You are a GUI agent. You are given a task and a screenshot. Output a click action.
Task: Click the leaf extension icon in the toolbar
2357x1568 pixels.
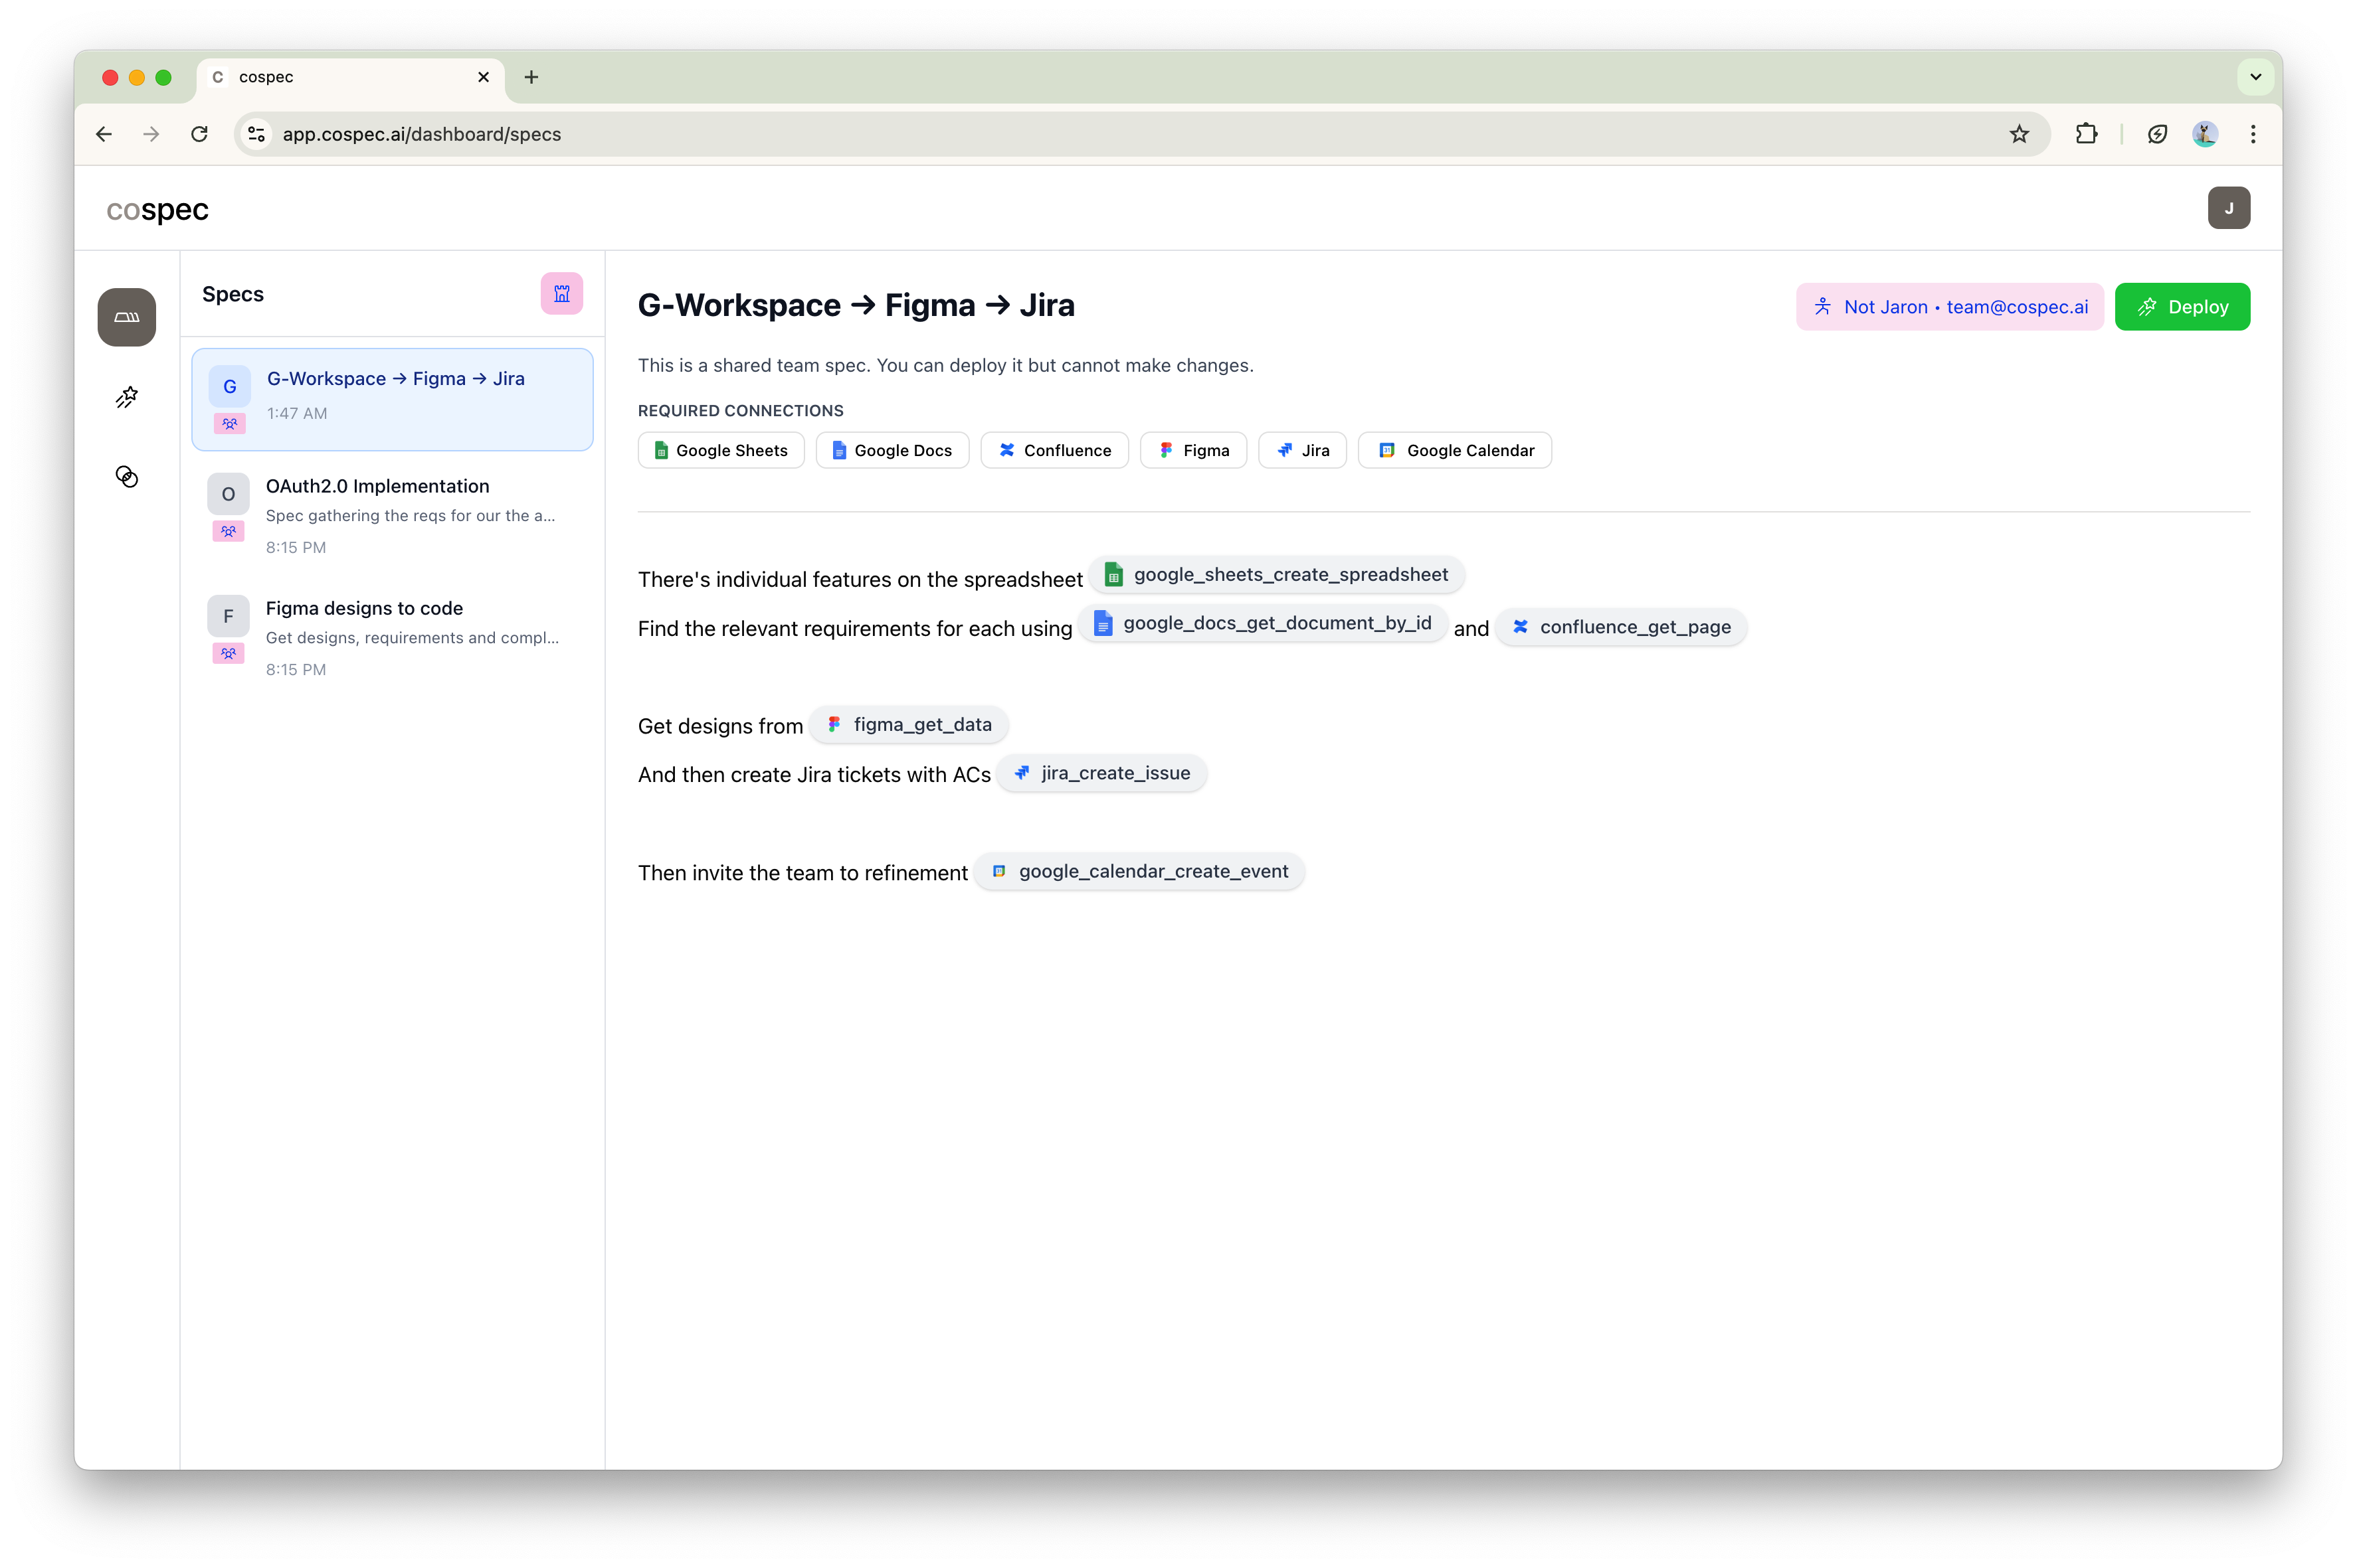point(2157,134)
